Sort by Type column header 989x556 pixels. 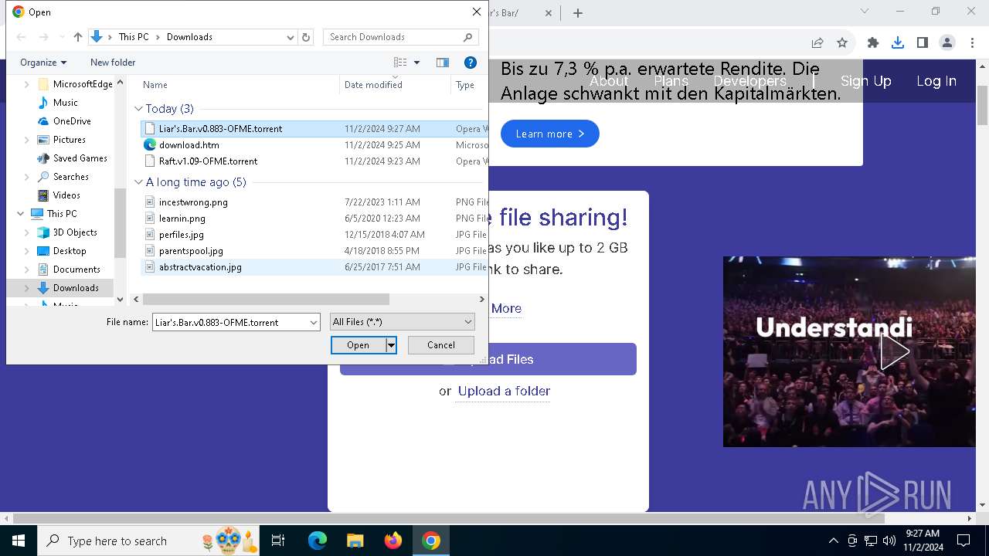coord(465,85)
